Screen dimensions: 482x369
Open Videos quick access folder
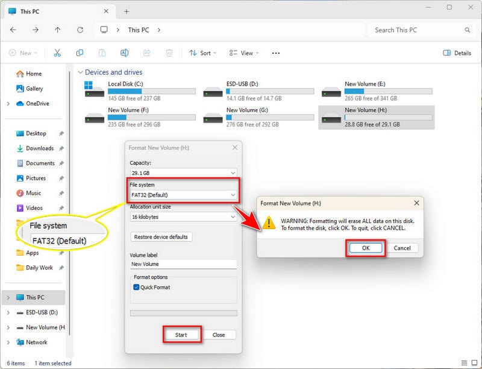(29, 208)
